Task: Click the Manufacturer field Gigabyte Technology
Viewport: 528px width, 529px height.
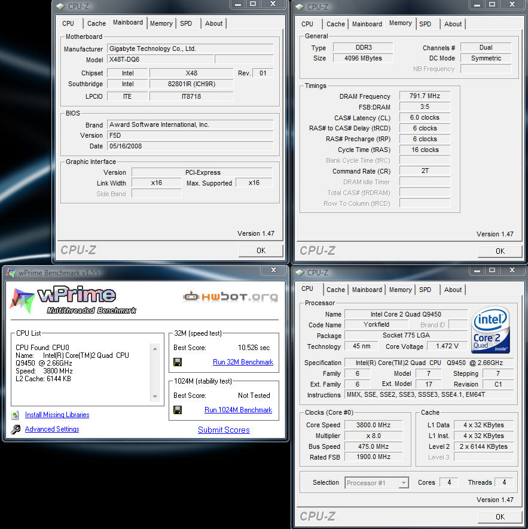Action: click(x=191, y=48)
